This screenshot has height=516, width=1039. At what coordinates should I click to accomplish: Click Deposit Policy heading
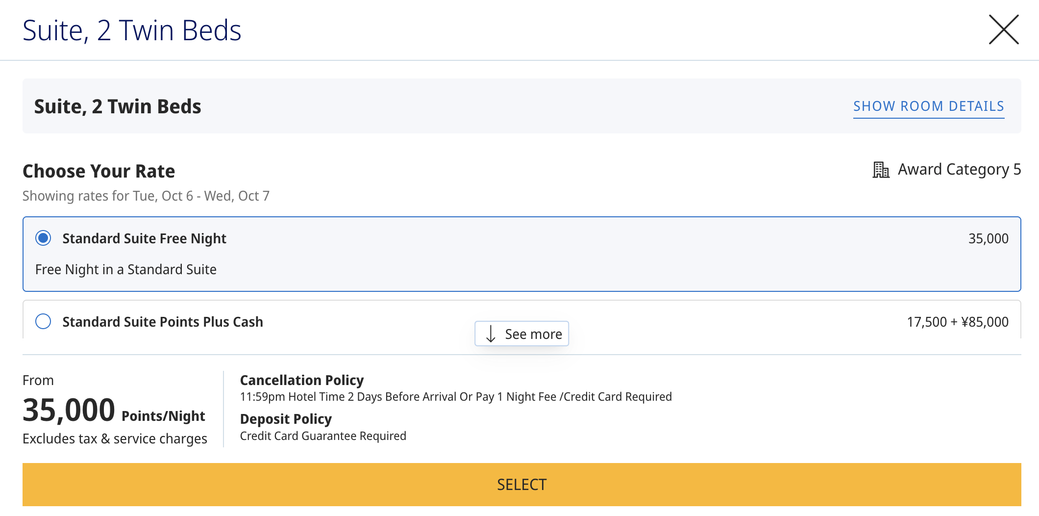point(286,419)
